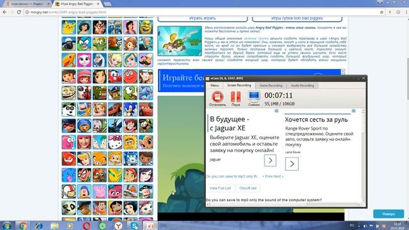The image size is (409, 230).
Task: Click the Peppa Pig games icon
Action: click(x=100, y=192)
